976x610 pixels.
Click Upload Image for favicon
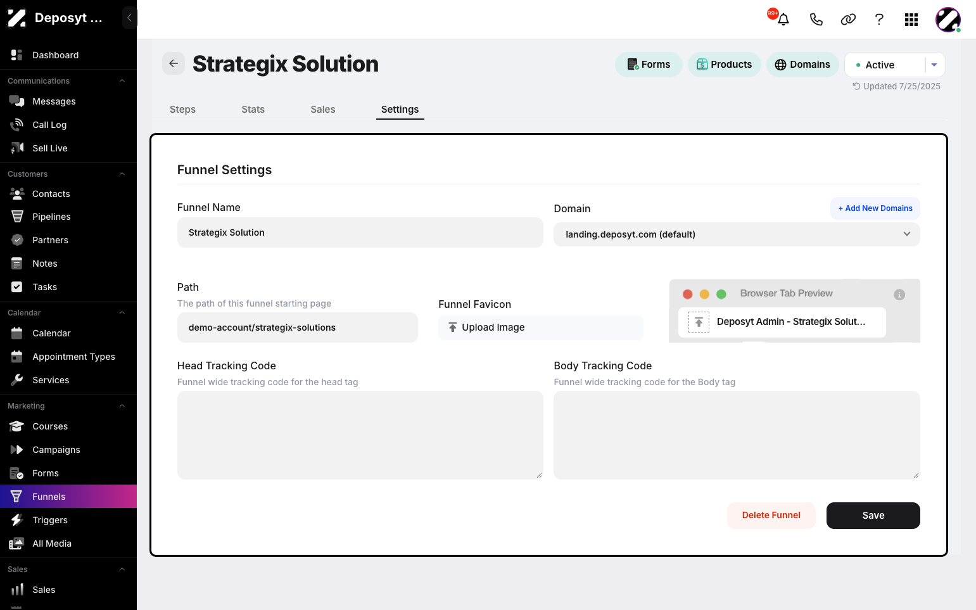coord(540,327)
